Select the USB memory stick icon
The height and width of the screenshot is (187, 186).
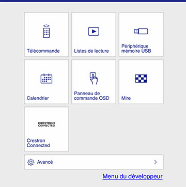click(x=141, y=32)
